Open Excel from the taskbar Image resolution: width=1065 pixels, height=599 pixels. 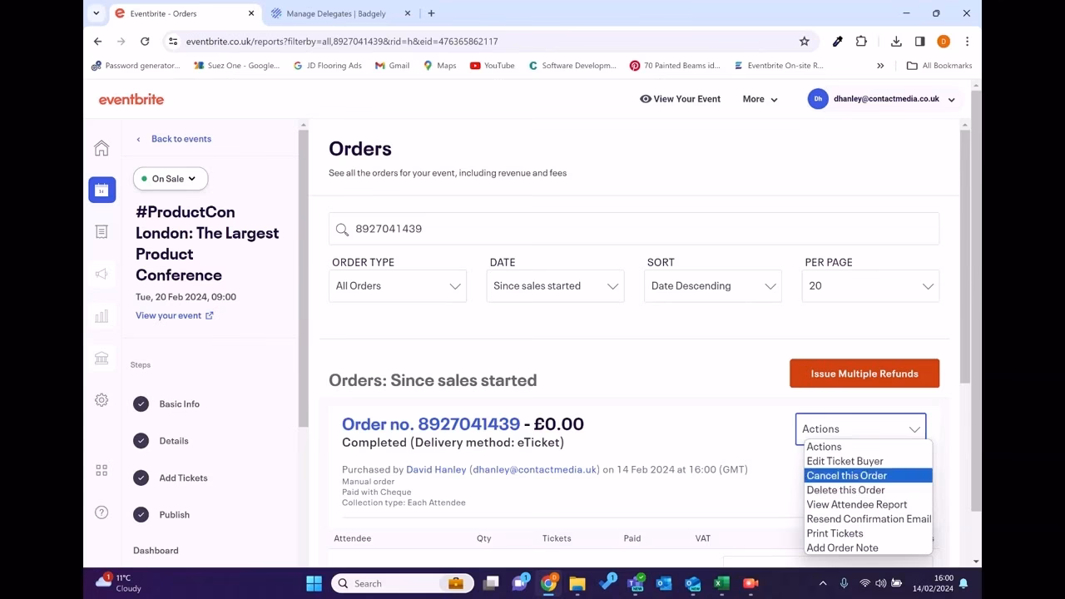pyautogui.click(x=721, y=583)
